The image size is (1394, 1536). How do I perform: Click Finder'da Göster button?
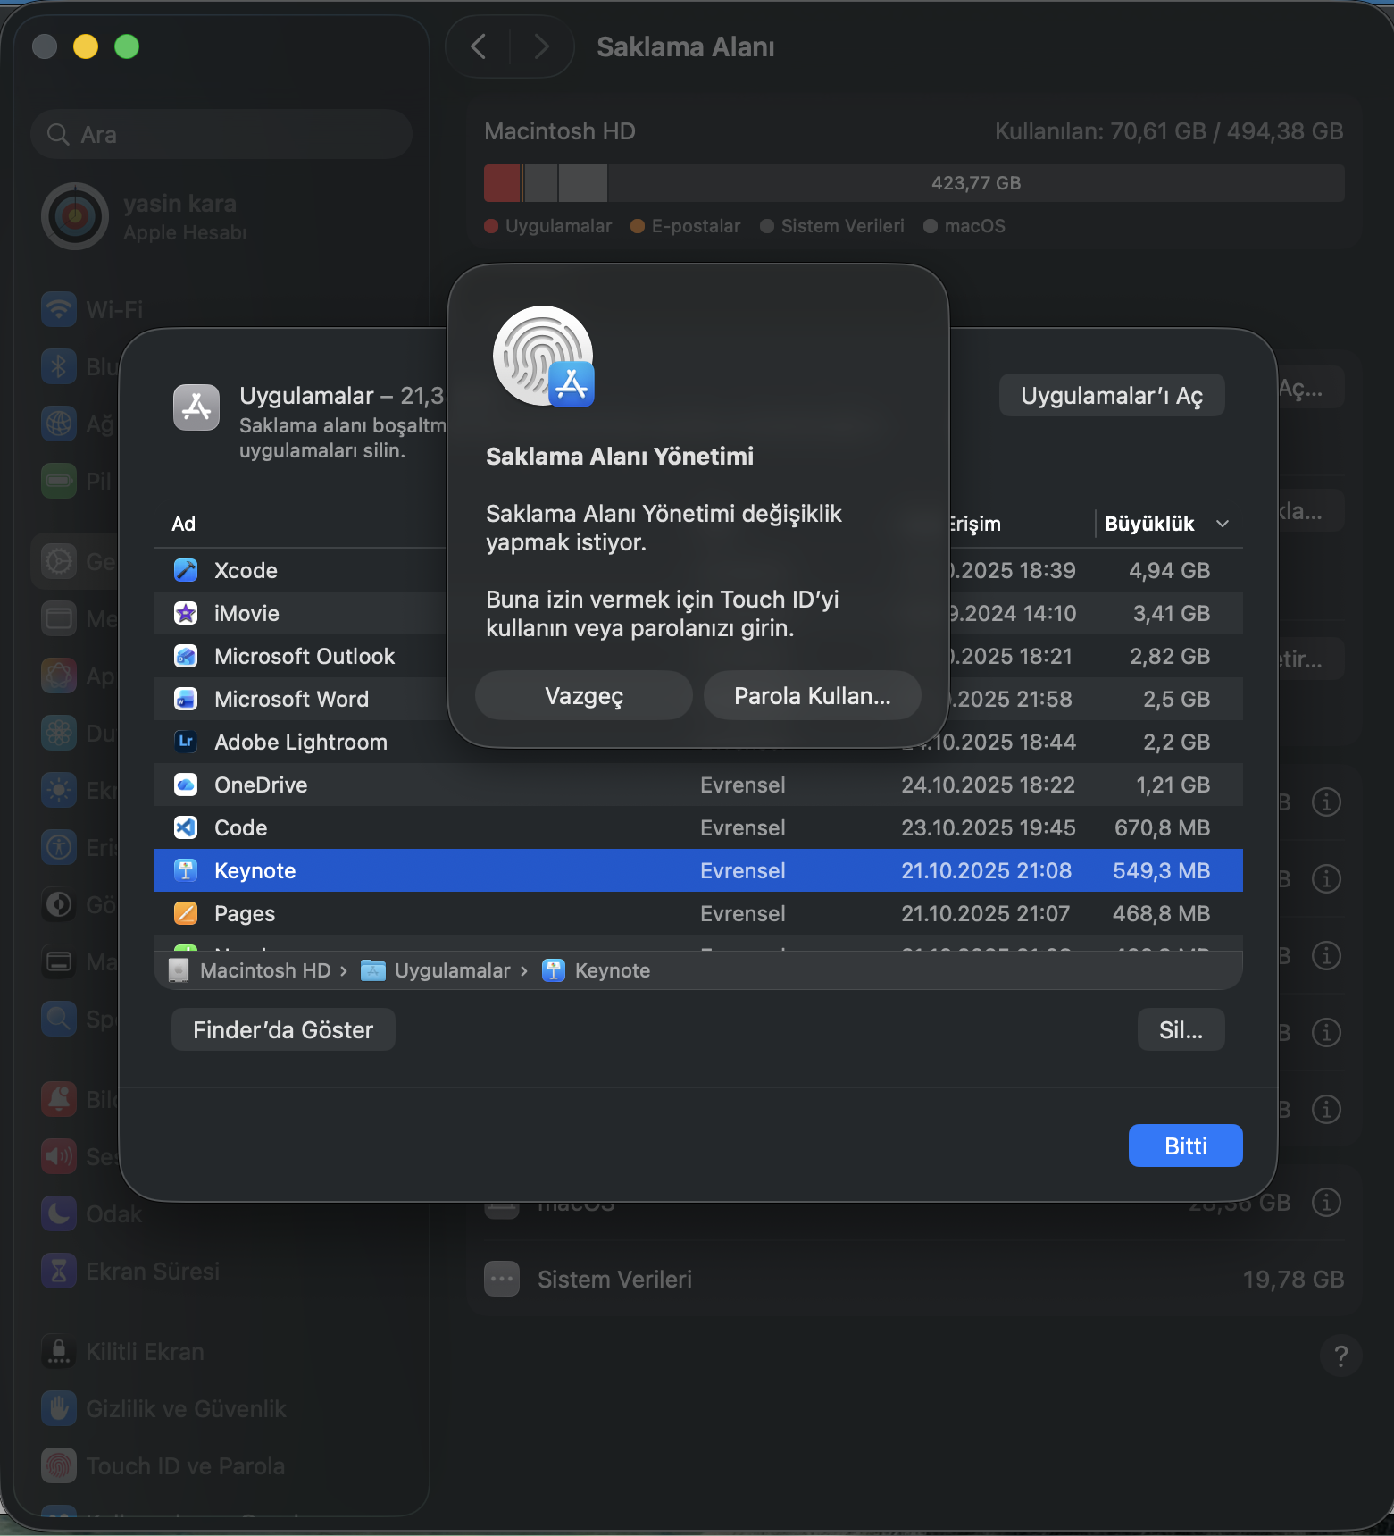[283, 1030]
